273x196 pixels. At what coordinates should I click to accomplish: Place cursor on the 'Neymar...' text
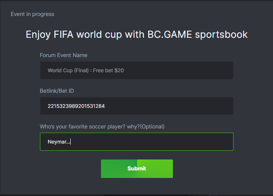click(x=58, y=142)
